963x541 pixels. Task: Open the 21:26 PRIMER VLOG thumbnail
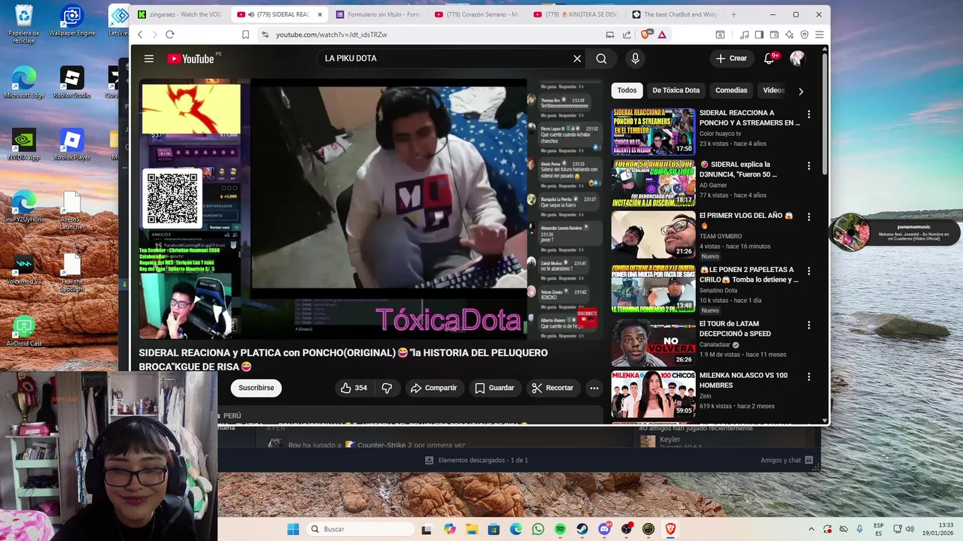pyautogui.click(x=653, y=234)
